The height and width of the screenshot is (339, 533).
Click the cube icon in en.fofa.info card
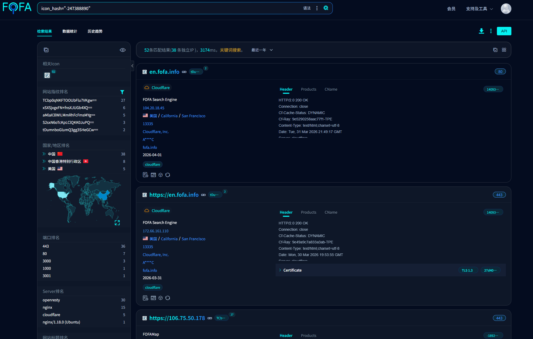[160, 175]
